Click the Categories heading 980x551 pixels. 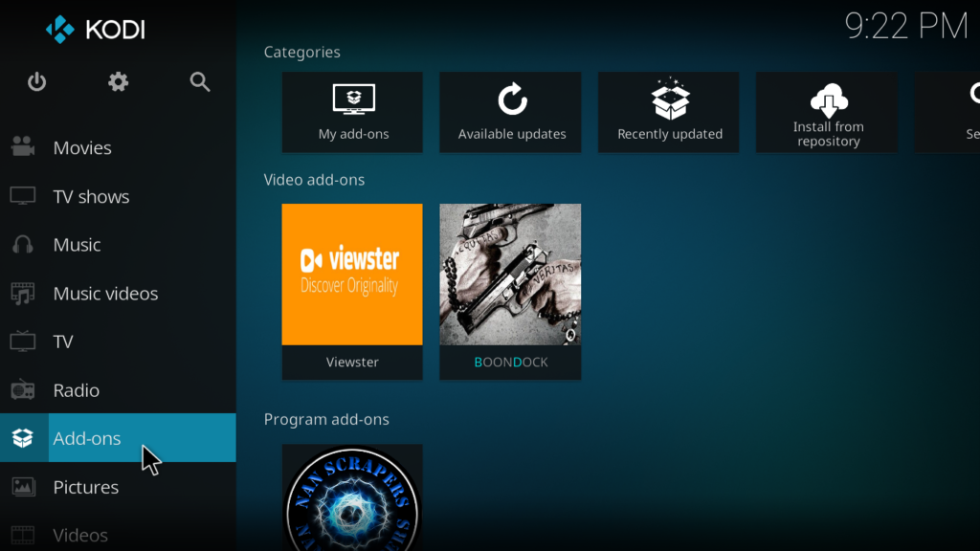click(301, 52)
